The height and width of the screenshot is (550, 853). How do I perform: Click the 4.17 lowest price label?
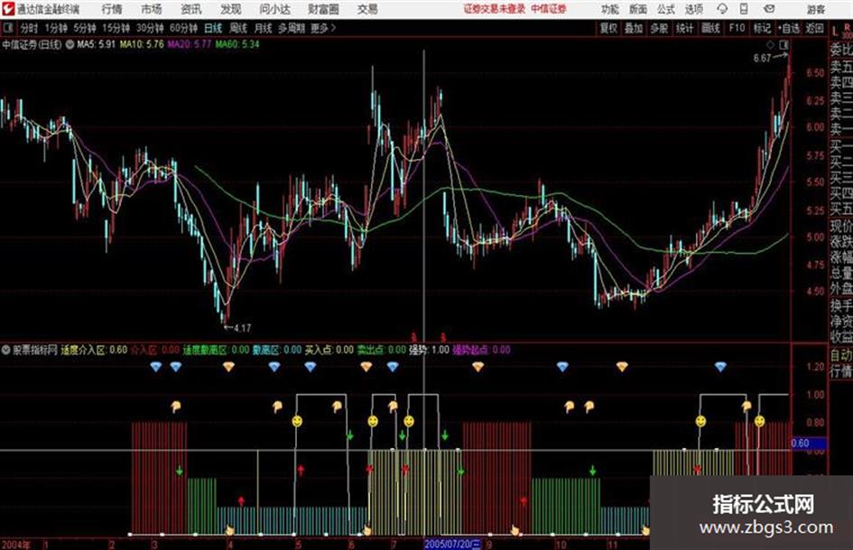[242, 329]
